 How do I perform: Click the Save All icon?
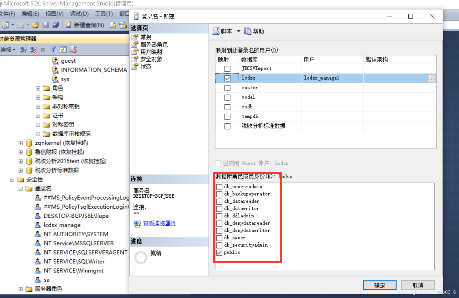56,25
